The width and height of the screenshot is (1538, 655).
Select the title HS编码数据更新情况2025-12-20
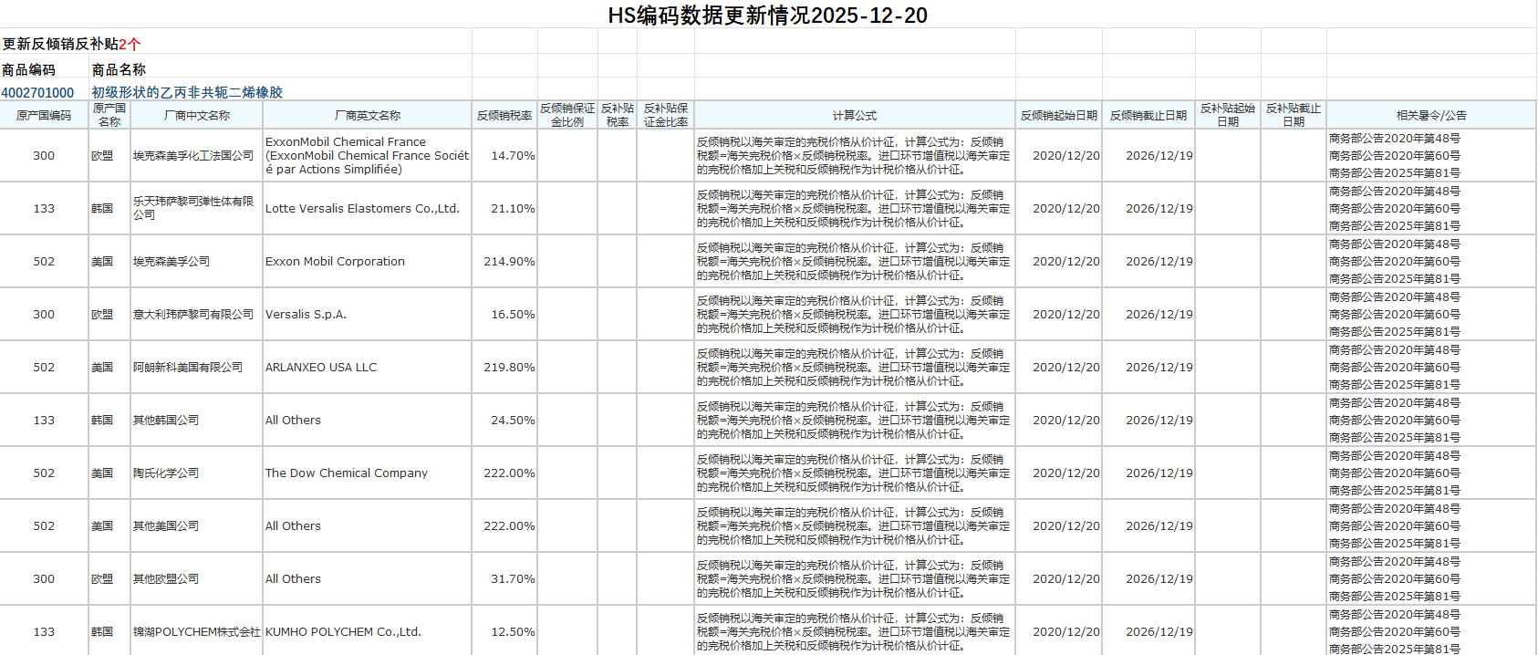(768, 16)
